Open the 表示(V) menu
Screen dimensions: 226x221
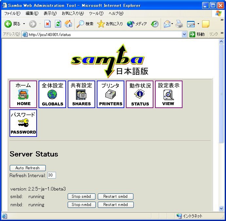(50, 13)
